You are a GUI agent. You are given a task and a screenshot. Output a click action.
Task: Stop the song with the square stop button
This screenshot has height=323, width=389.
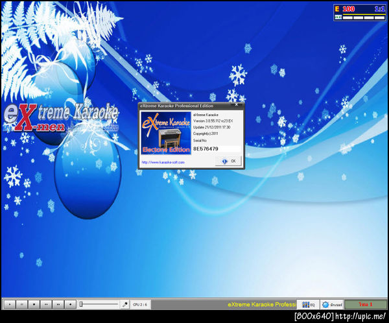click(34, 304)
